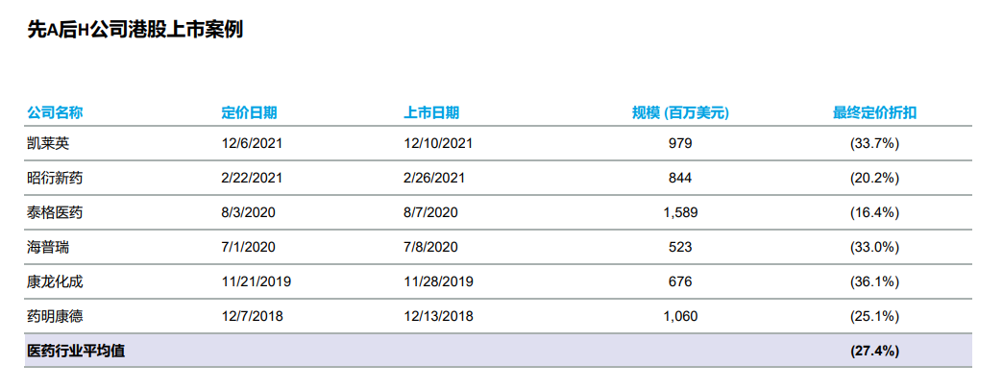Select the 医药行业平均值 summary row label
The width and height of the screenshot is (1003, 390).
coord(76,351)
